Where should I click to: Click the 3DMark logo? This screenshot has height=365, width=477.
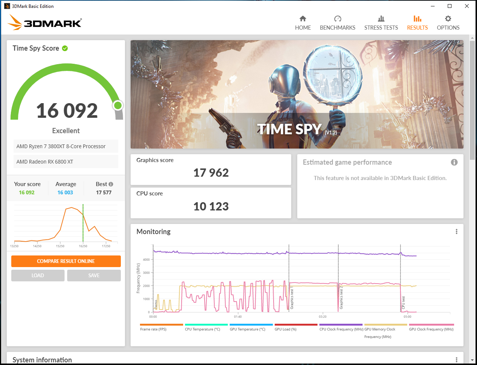(45, 22)
